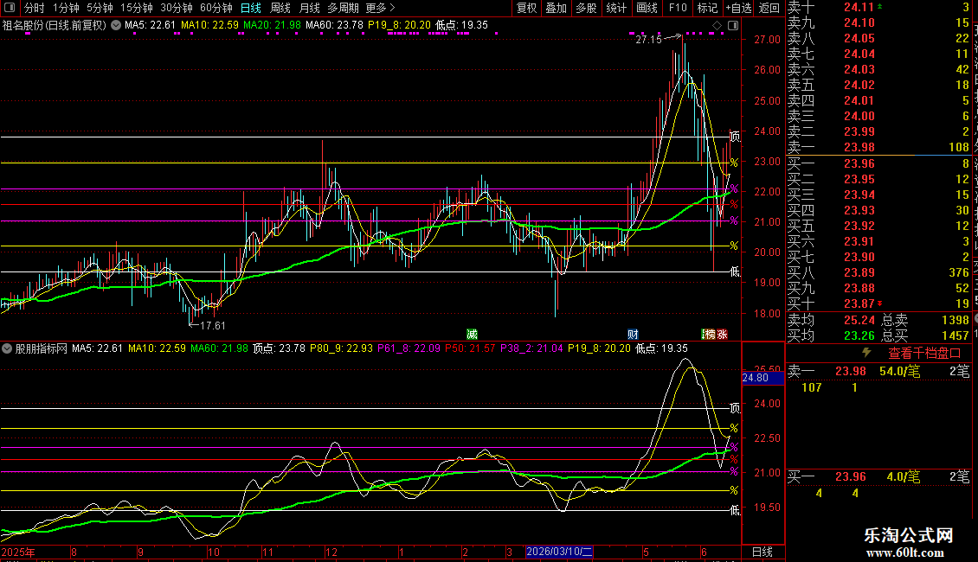Select the 30分钟 period tab

click(x=176, y=8)
